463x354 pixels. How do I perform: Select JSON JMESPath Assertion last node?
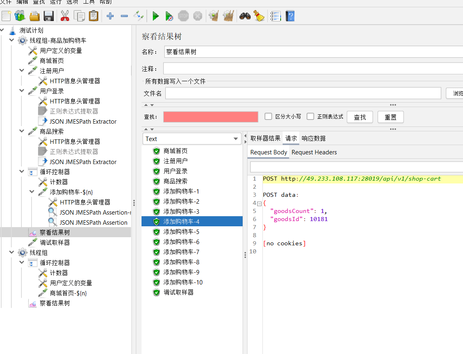coord(93,222)
